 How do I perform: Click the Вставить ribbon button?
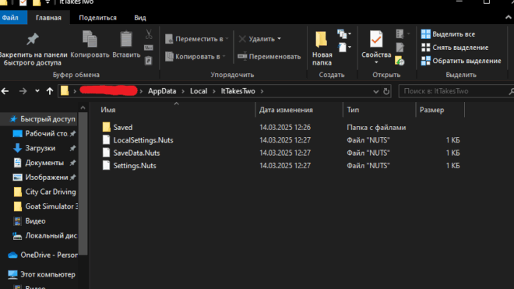(126, 44)
